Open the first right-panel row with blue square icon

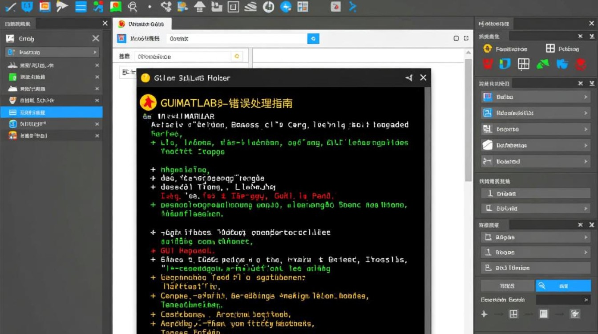(536, 97)
